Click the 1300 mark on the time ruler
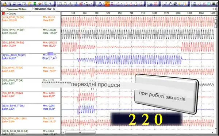The height and width of the screenshot is (136, 219). 178,13
